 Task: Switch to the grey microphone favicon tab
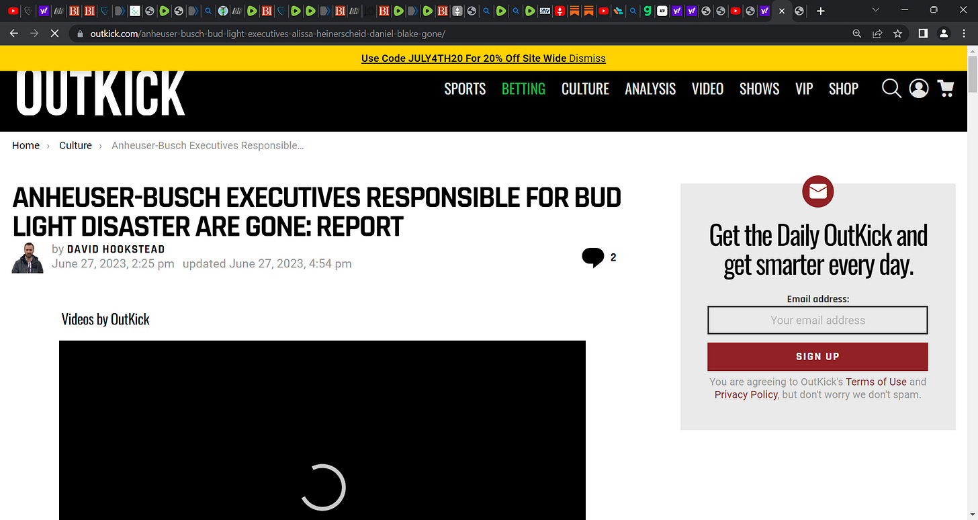(x=457, y=11)
